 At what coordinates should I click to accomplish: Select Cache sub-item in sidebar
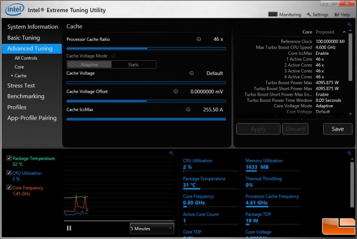(x=20, y=76)
